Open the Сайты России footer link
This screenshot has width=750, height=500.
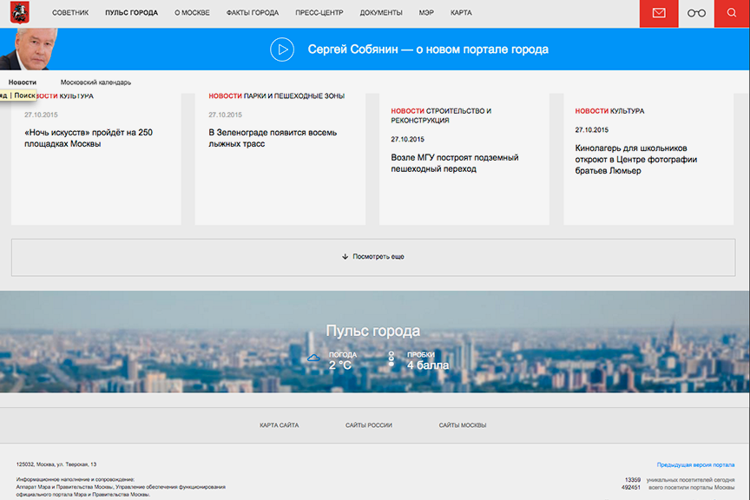point(369,425)
